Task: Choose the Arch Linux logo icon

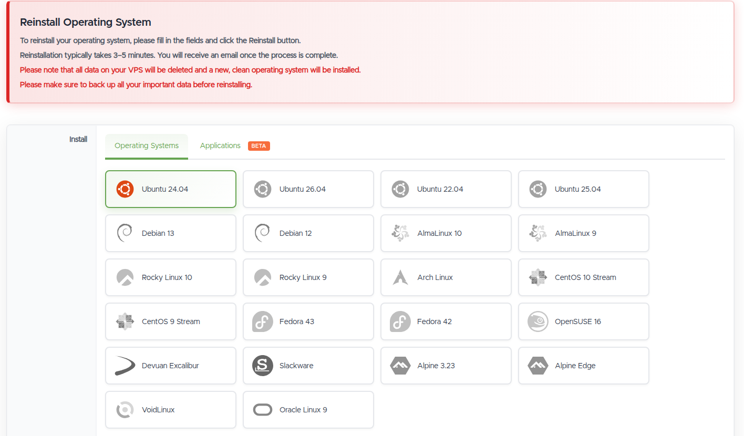Action: click(x=400, y=277)
